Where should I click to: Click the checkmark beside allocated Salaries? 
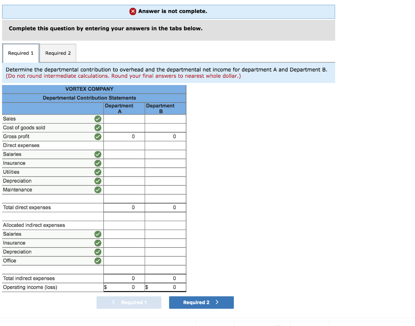(98, 234)
